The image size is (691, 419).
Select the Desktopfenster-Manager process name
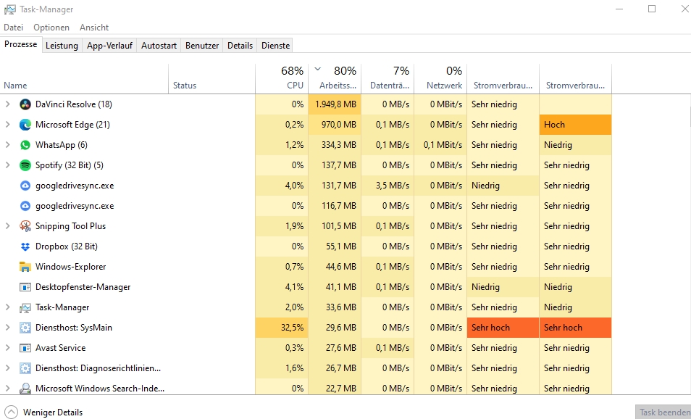83,287
